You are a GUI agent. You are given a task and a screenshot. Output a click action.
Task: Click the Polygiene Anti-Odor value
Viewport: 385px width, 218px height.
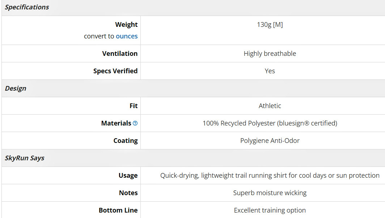point(270,140)
